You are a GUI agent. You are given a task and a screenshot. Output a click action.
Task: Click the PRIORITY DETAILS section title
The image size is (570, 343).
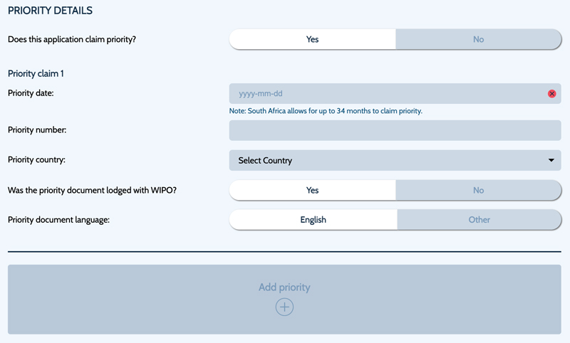(50, 11)
